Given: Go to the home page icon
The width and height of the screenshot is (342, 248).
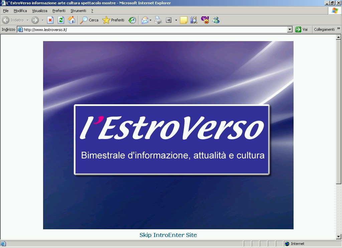Looking at the screenshot, I should (71, 20).
